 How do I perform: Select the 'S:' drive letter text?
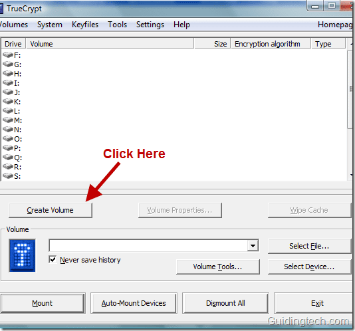point(17,176)
